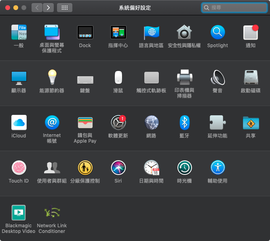Open 能源節約器 (Energy Saver) pane
This screenshot has width=270, height=241.
point(52,77)
